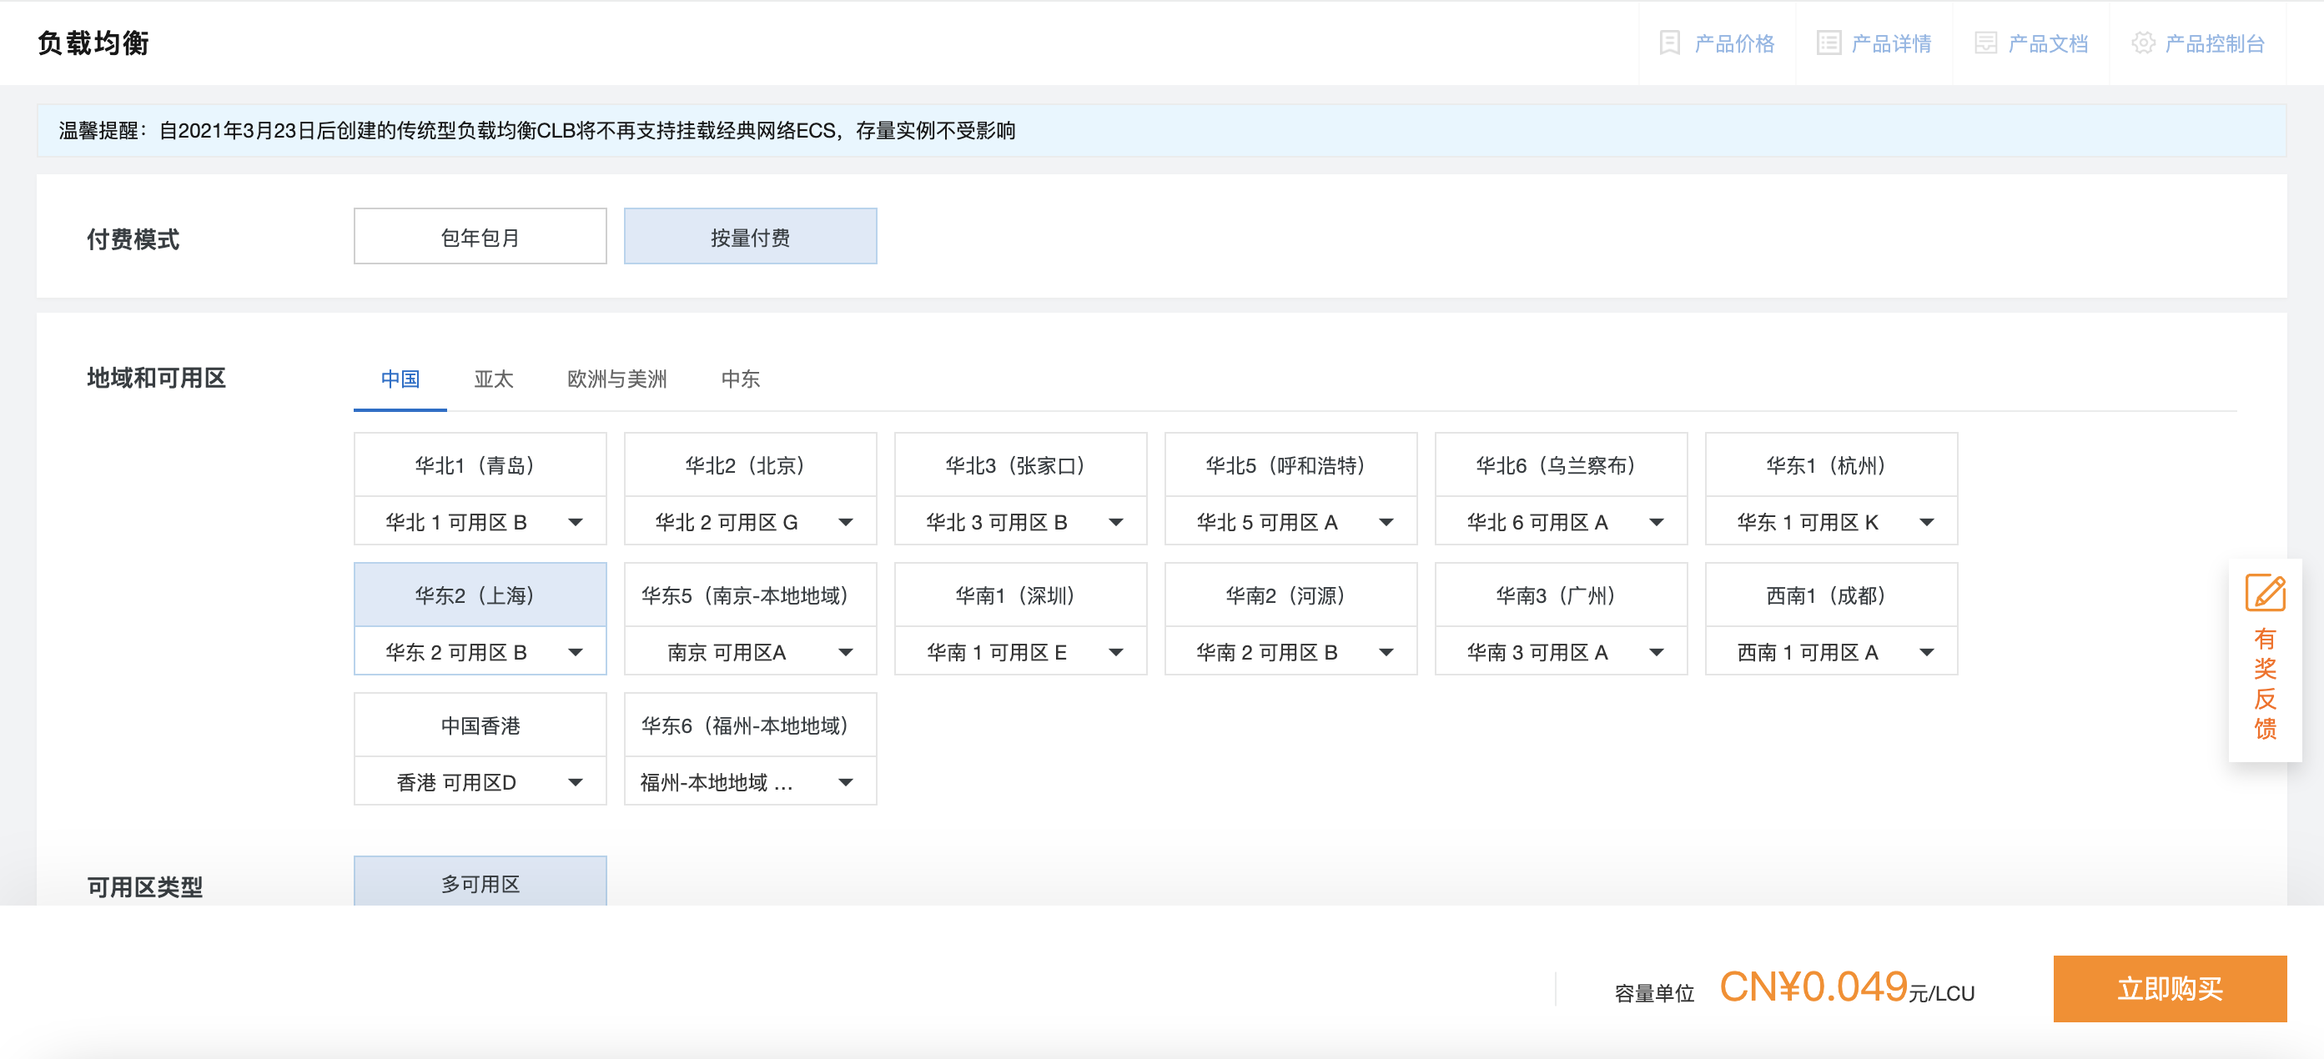Select region 华北1（青岛）
Viewport: 2324px width, 1059px height.
480,464
